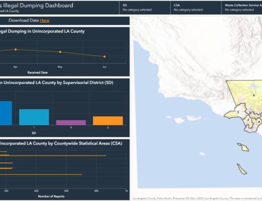Click the orange SD 5 bar

[108, 121]
